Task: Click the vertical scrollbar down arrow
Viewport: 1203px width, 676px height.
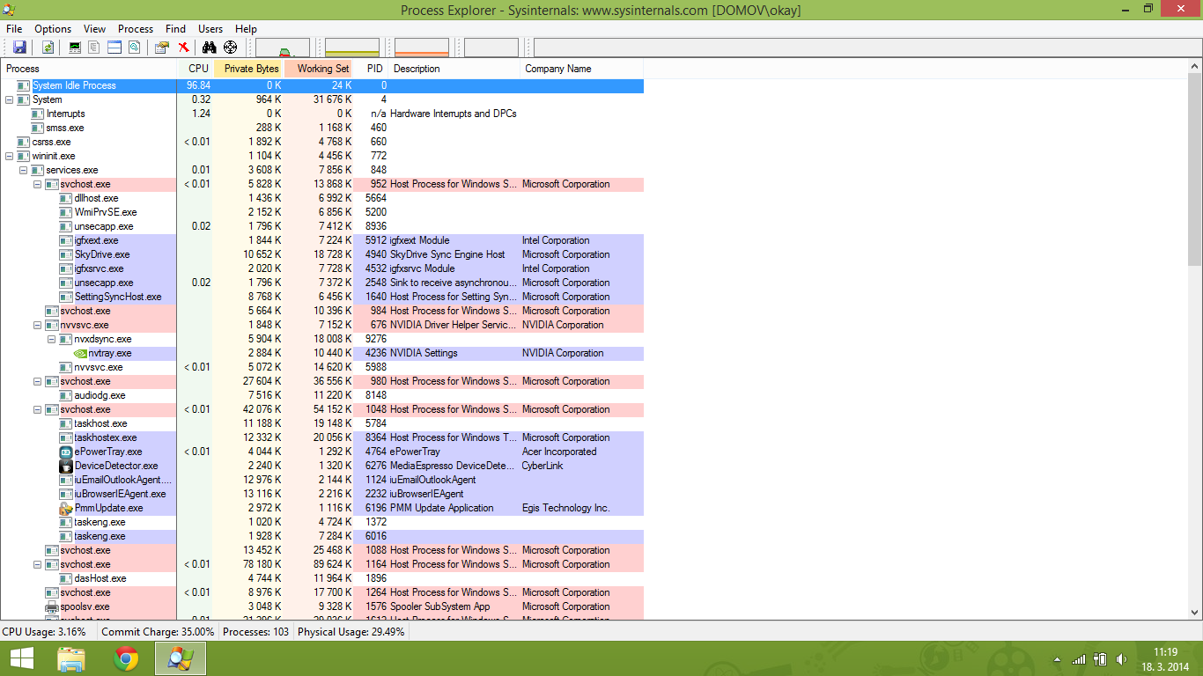Action: pos(1195,613)
